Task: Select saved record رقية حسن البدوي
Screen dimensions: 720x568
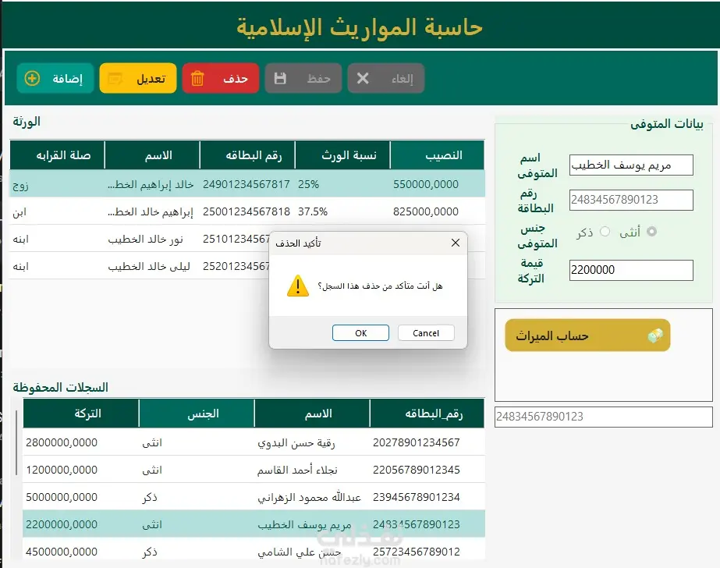Action: click(x=296, y=442)
